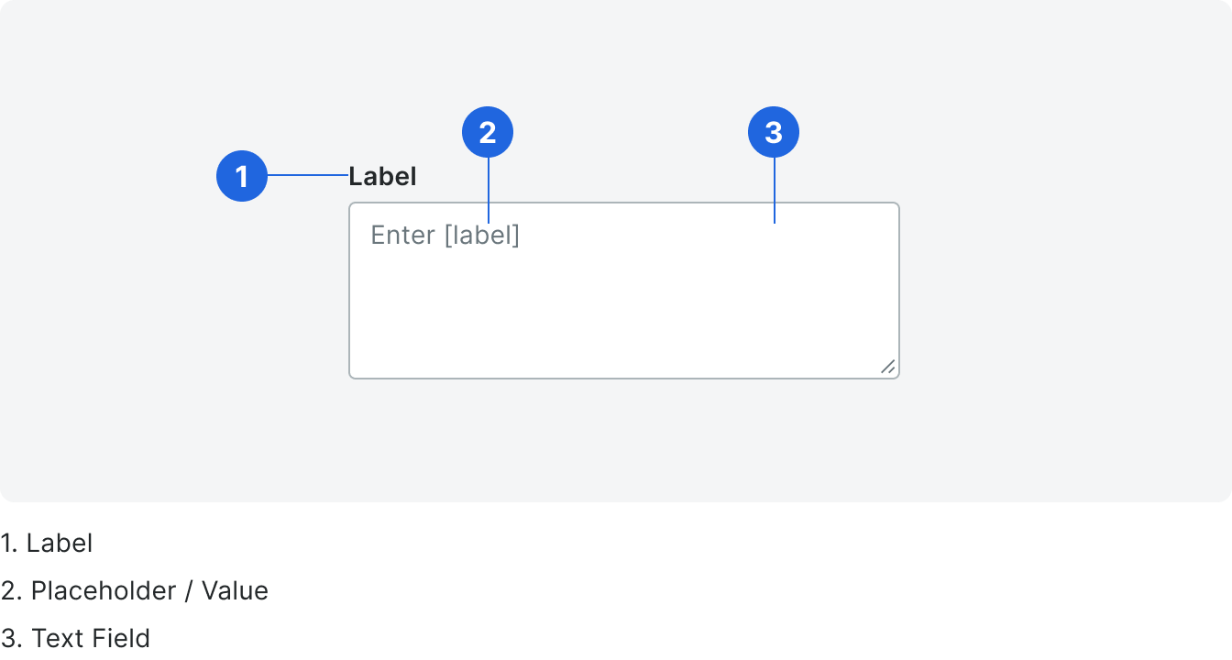
Task: Click the 'Enter [label]' placeholder text
Action: 445,236
